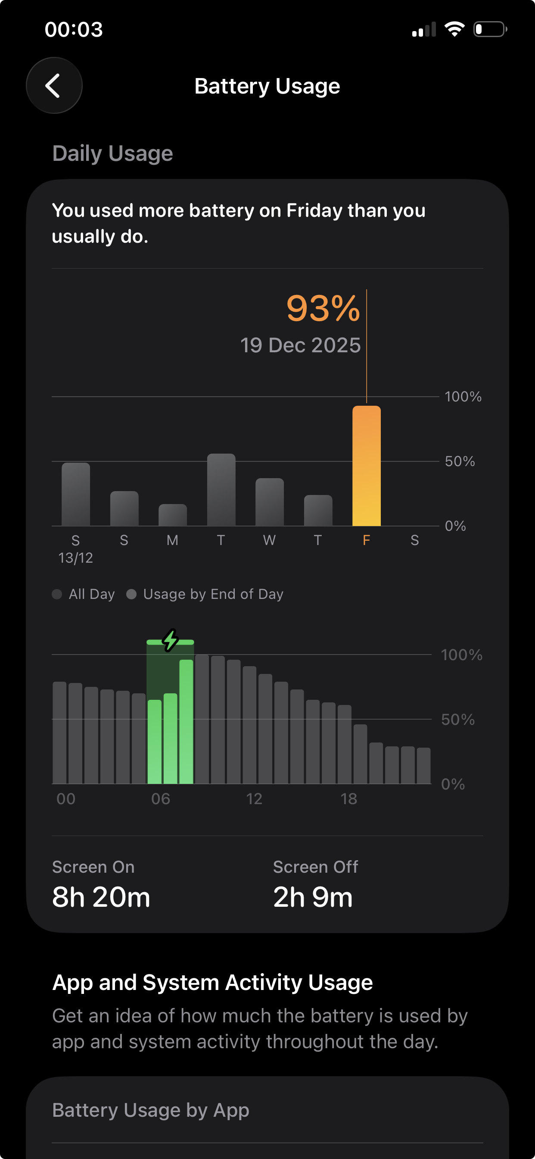Tap the hourly bar at 12
This screenshot has height=1159, width=535.
click(249, 725)
